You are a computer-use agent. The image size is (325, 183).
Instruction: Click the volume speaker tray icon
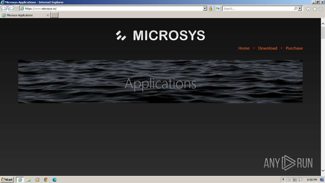[x=289, y=180]
